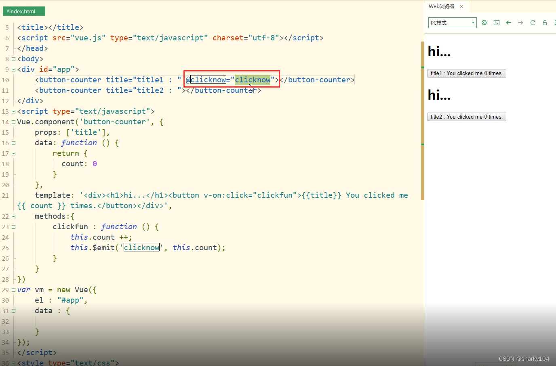Screen dimensions: 556x366
Task: Click the "#app" el value on line 30
Action: 70,300
